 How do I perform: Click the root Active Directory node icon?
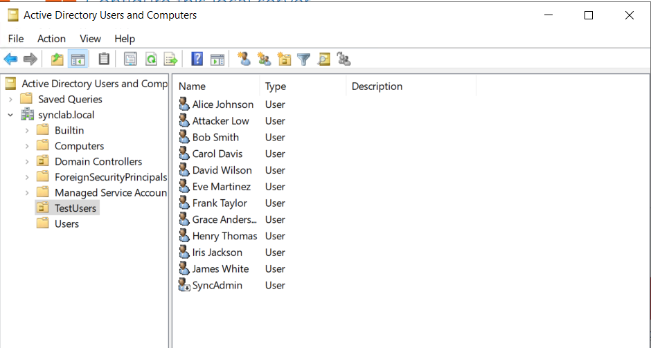click(11, 84)
